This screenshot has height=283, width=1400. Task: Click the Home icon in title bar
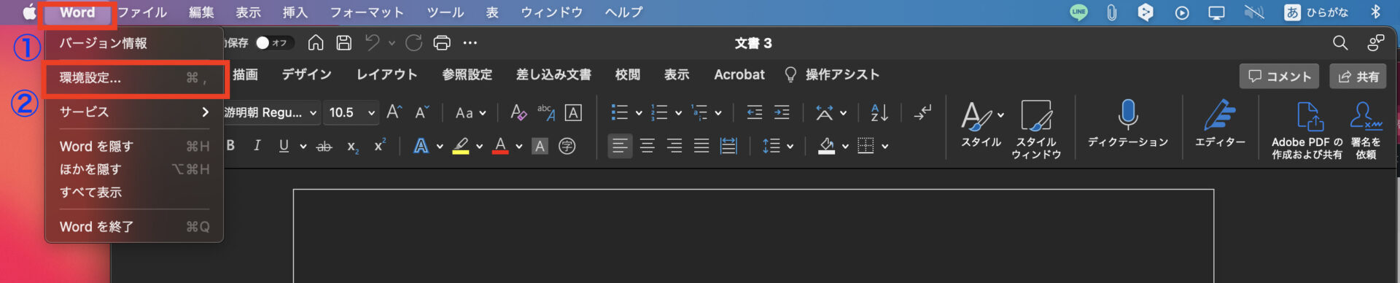[x=316, y=43]
